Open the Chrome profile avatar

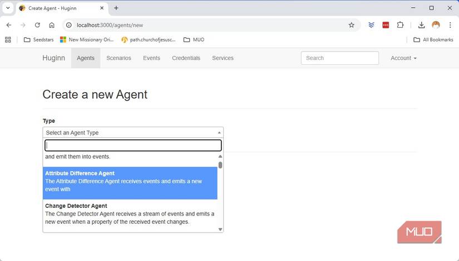436,25
